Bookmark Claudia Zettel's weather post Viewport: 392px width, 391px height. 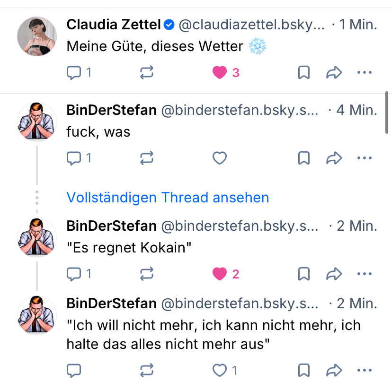303,72
